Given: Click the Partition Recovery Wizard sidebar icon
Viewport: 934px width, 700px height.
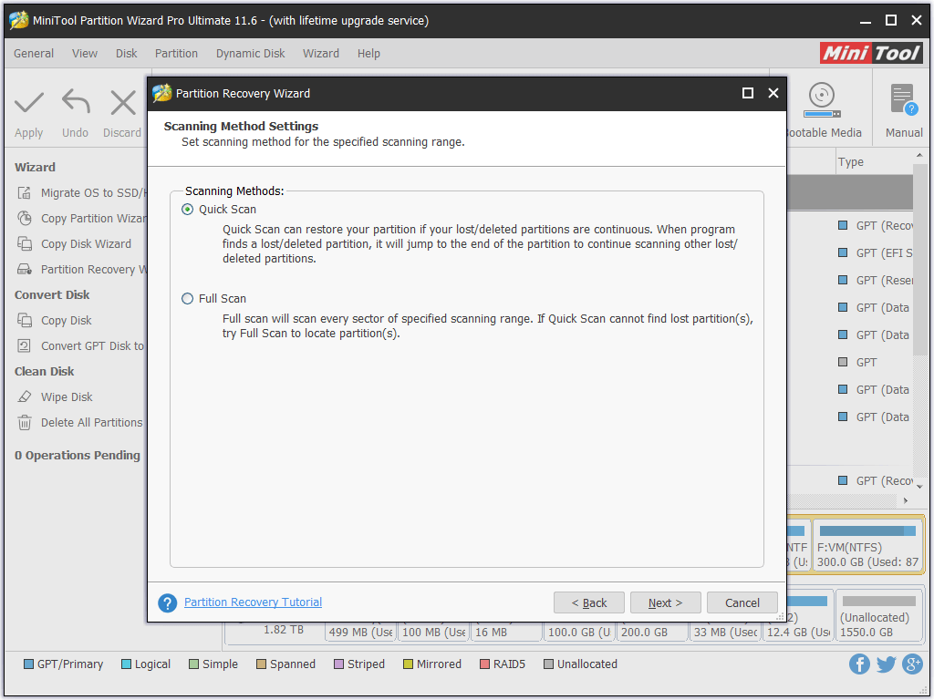Looking at the screenshot, I should coord(25,270).
